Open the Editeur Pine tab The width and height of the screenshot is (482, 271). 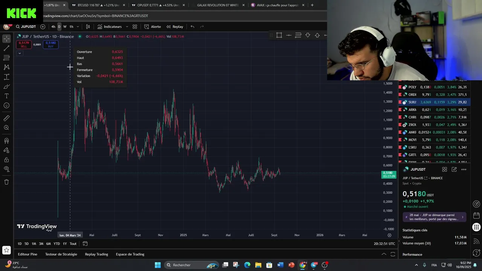(x=27, y=254)
